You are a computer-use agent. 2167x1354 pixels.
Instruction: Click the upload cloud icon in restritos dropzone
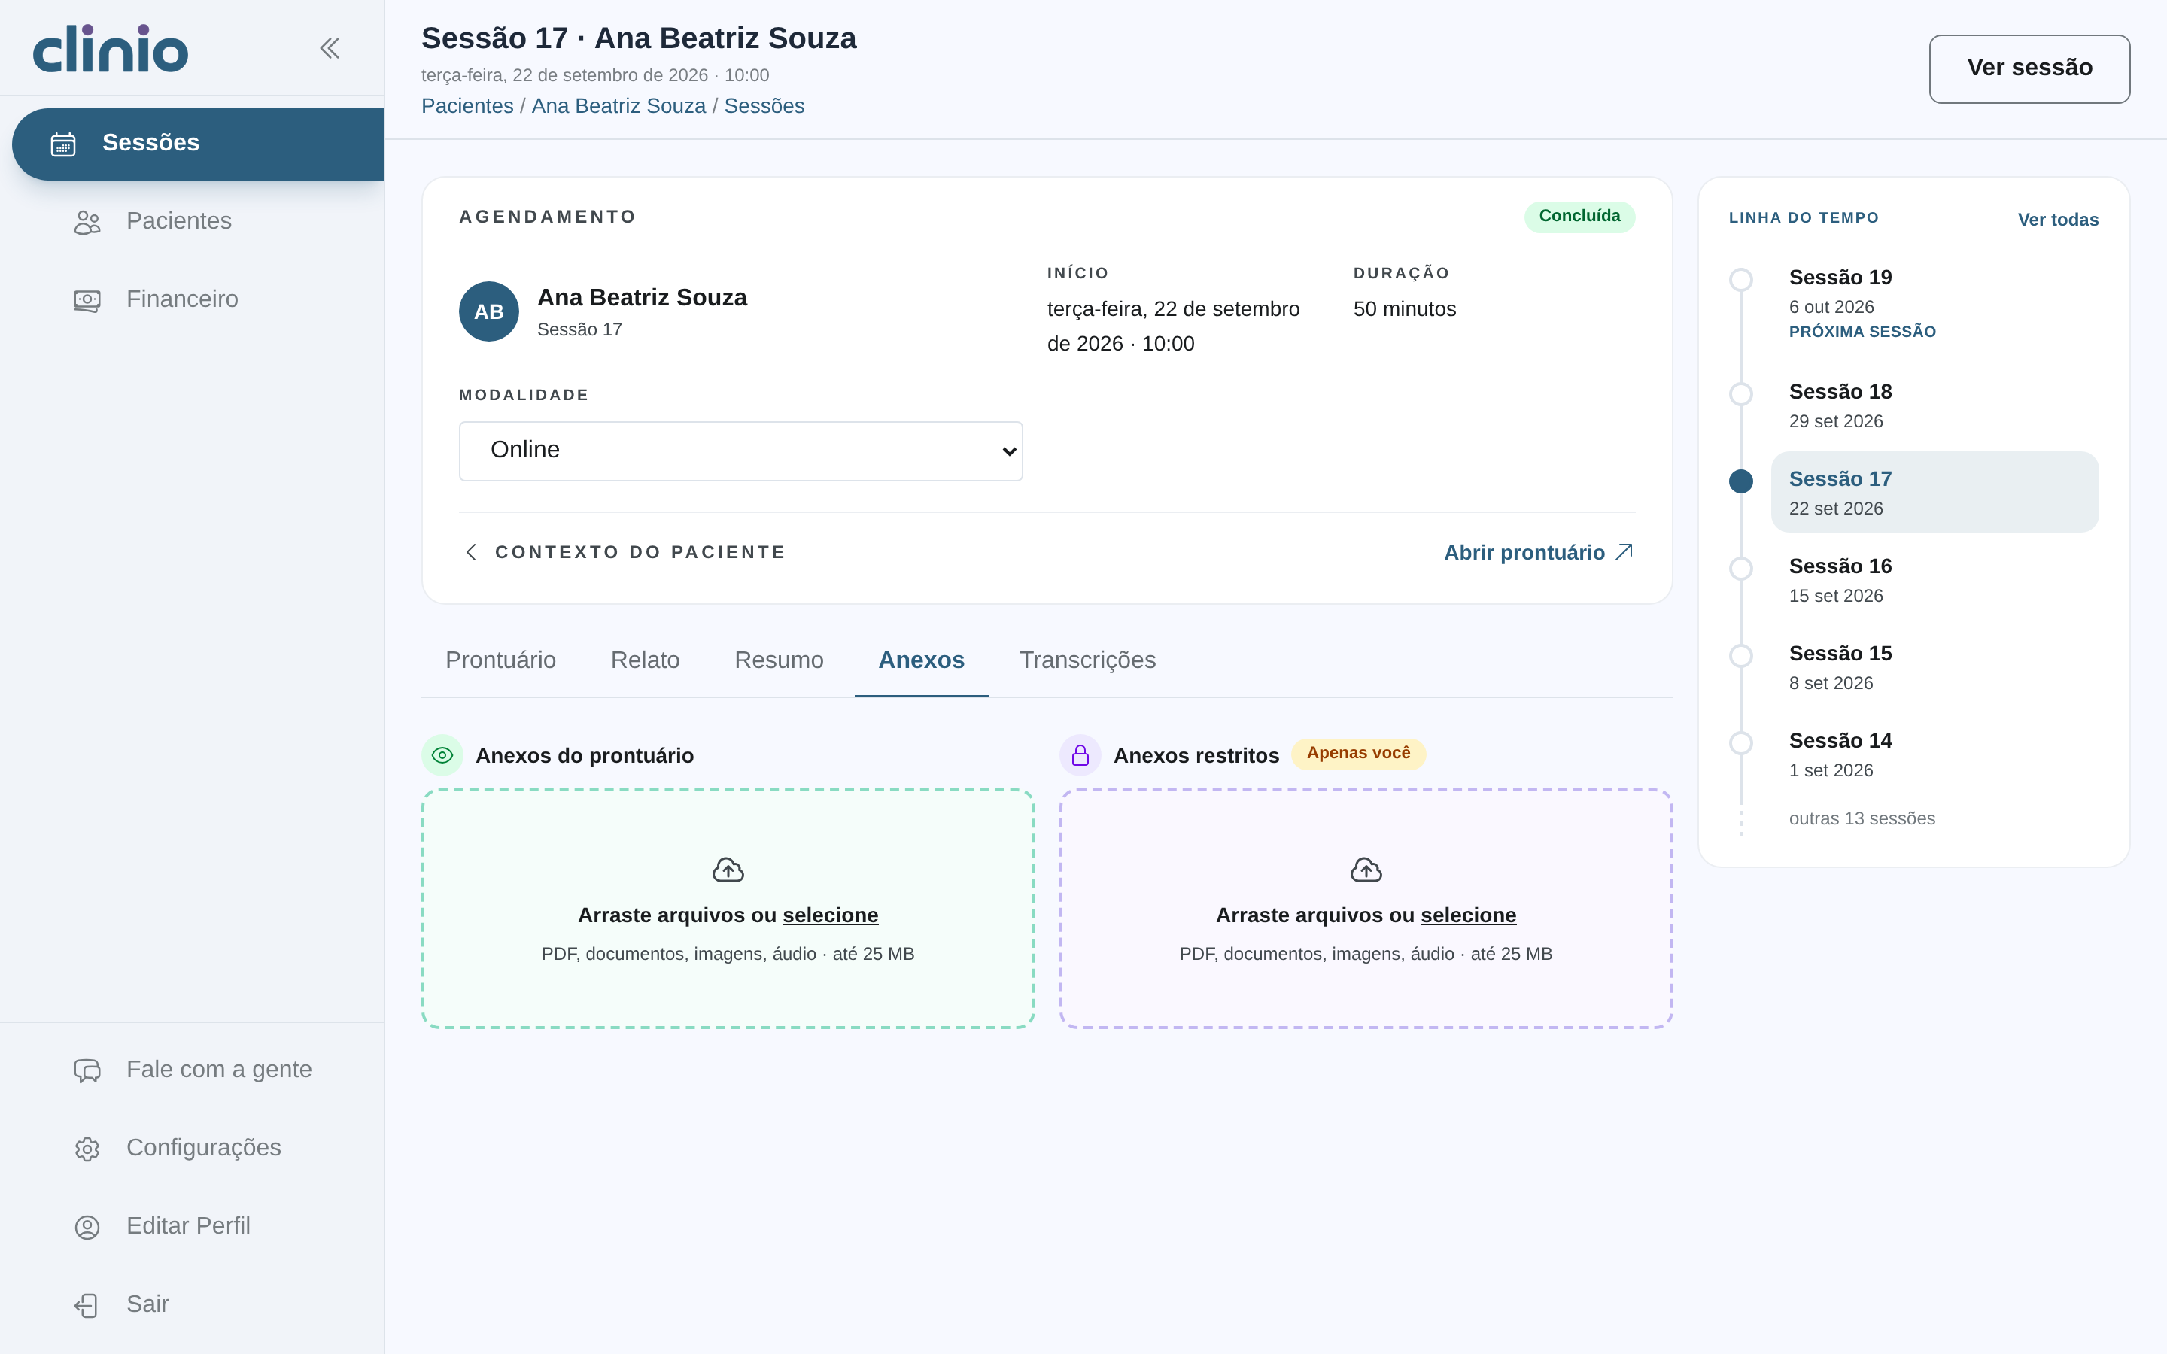pos(1366,870)
